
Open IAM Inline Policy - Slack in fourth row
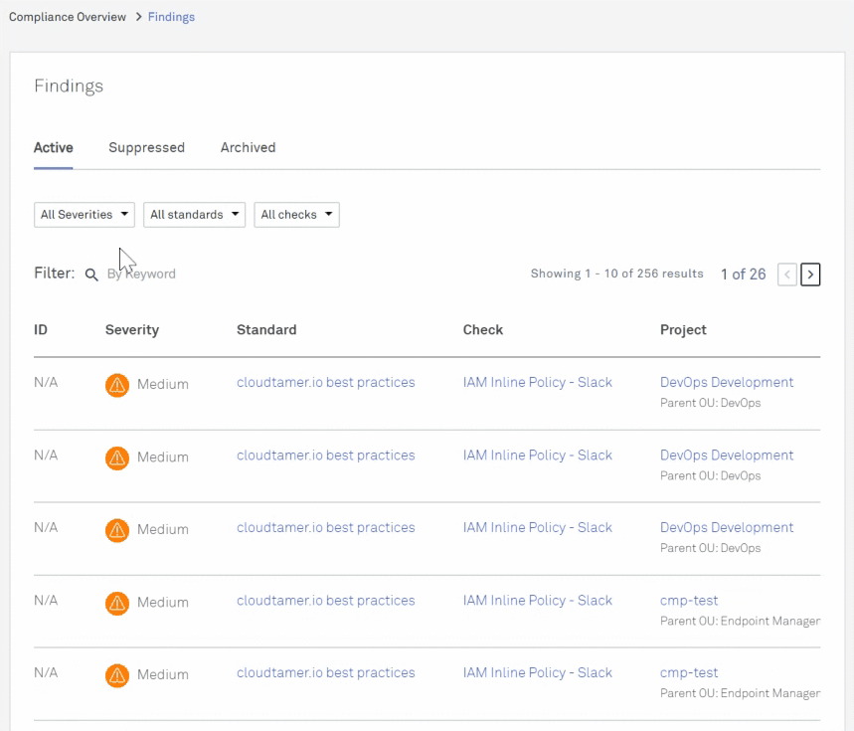(x=538, y=601)
